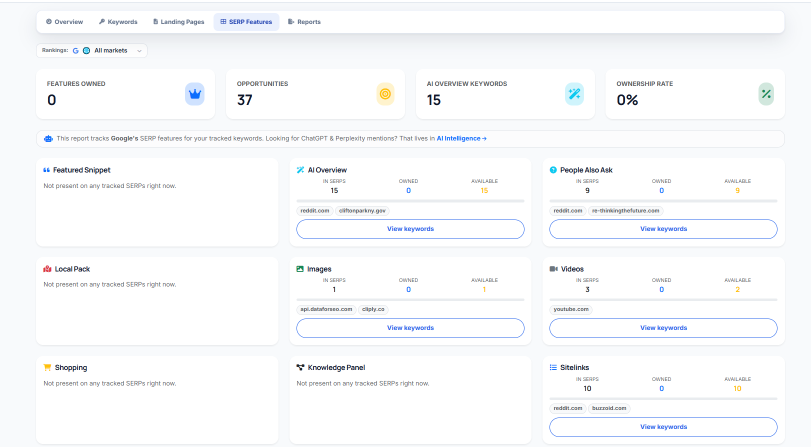Click the Videos camera icon
The height and width of the screenshot is (447, 811).
pos(553,269)
